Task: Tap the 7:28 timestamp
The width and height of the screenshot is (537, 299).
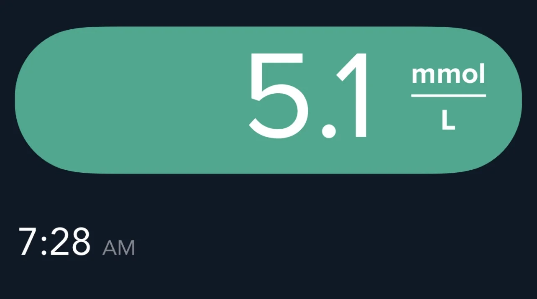Action: click(x=54, y=242)
